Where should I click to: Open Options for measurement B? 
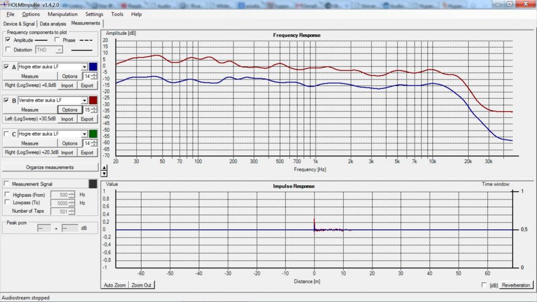[70, 110]
